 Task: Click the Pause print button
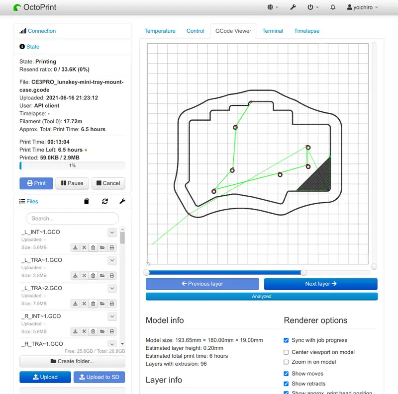pyautogui.click(x=72, y=183)
